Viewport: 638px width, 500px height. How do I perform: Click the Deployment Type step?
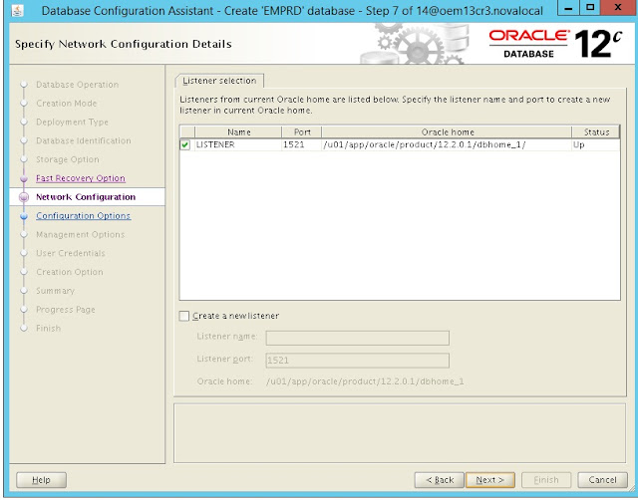pos(72,122)
